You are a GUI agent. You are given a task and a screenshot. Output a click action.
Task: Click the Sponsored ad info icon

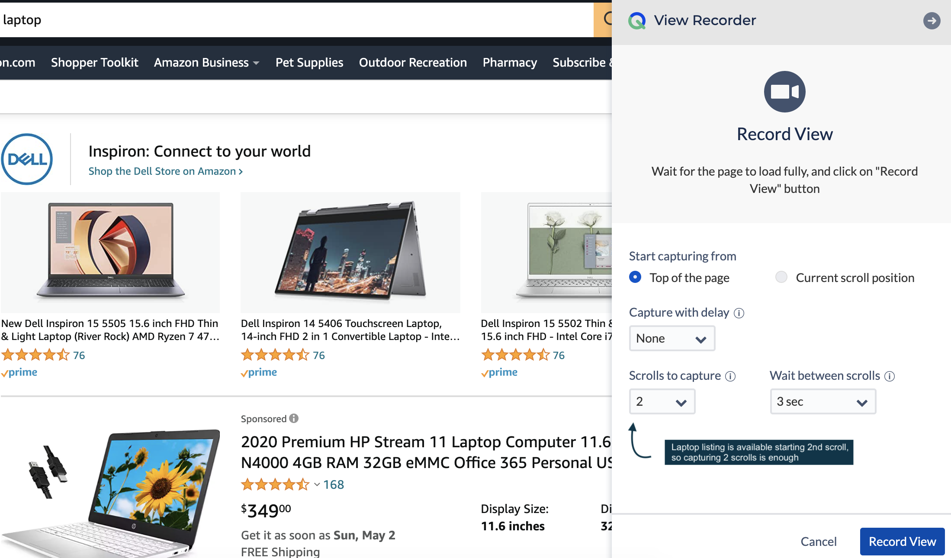pos(294,418)
